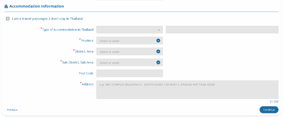Expand the Province list with the blue arrow
Screen dimensions: 283x117
[x=158, y=41]
